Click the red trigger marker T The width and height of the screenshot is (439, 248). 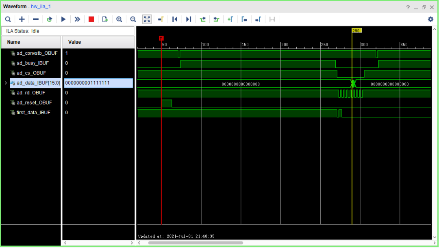(x=161, y=38)
